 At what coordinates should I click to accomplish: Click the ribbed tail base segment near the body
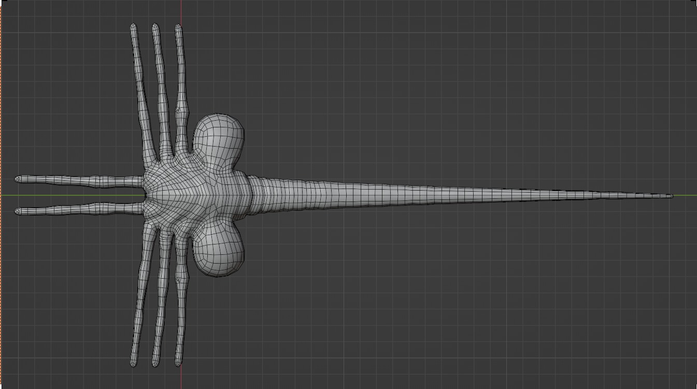point(258,195)
